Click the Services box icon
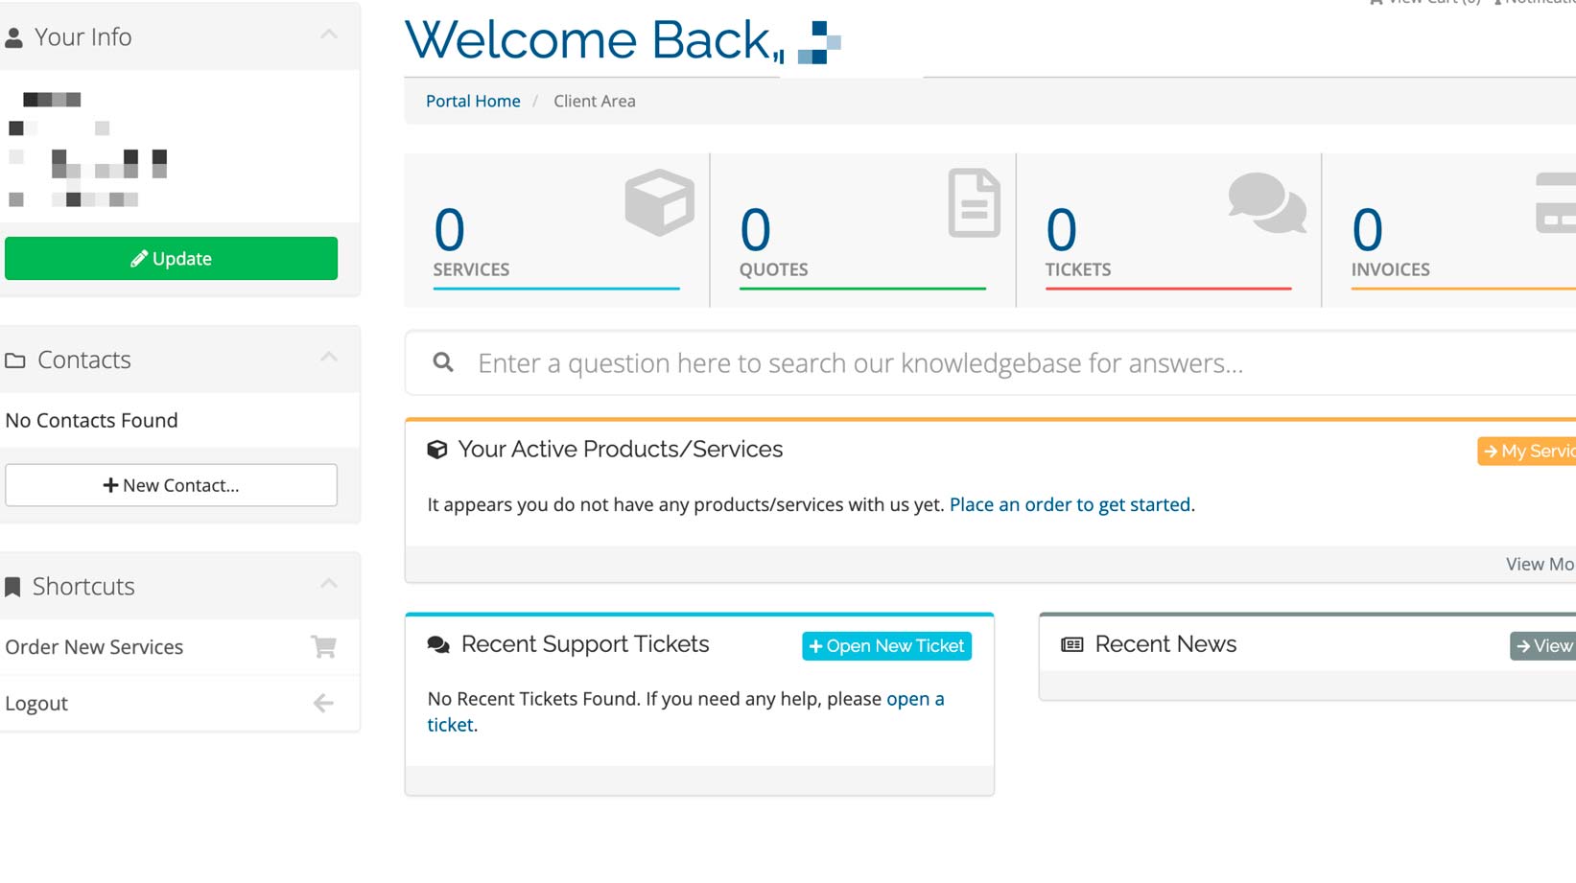 point(659,202)
